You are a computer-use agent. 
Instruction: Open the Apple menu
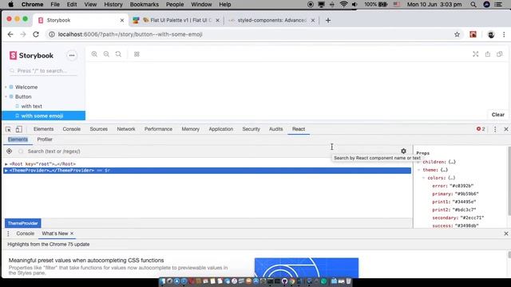[x=10, y=5]
